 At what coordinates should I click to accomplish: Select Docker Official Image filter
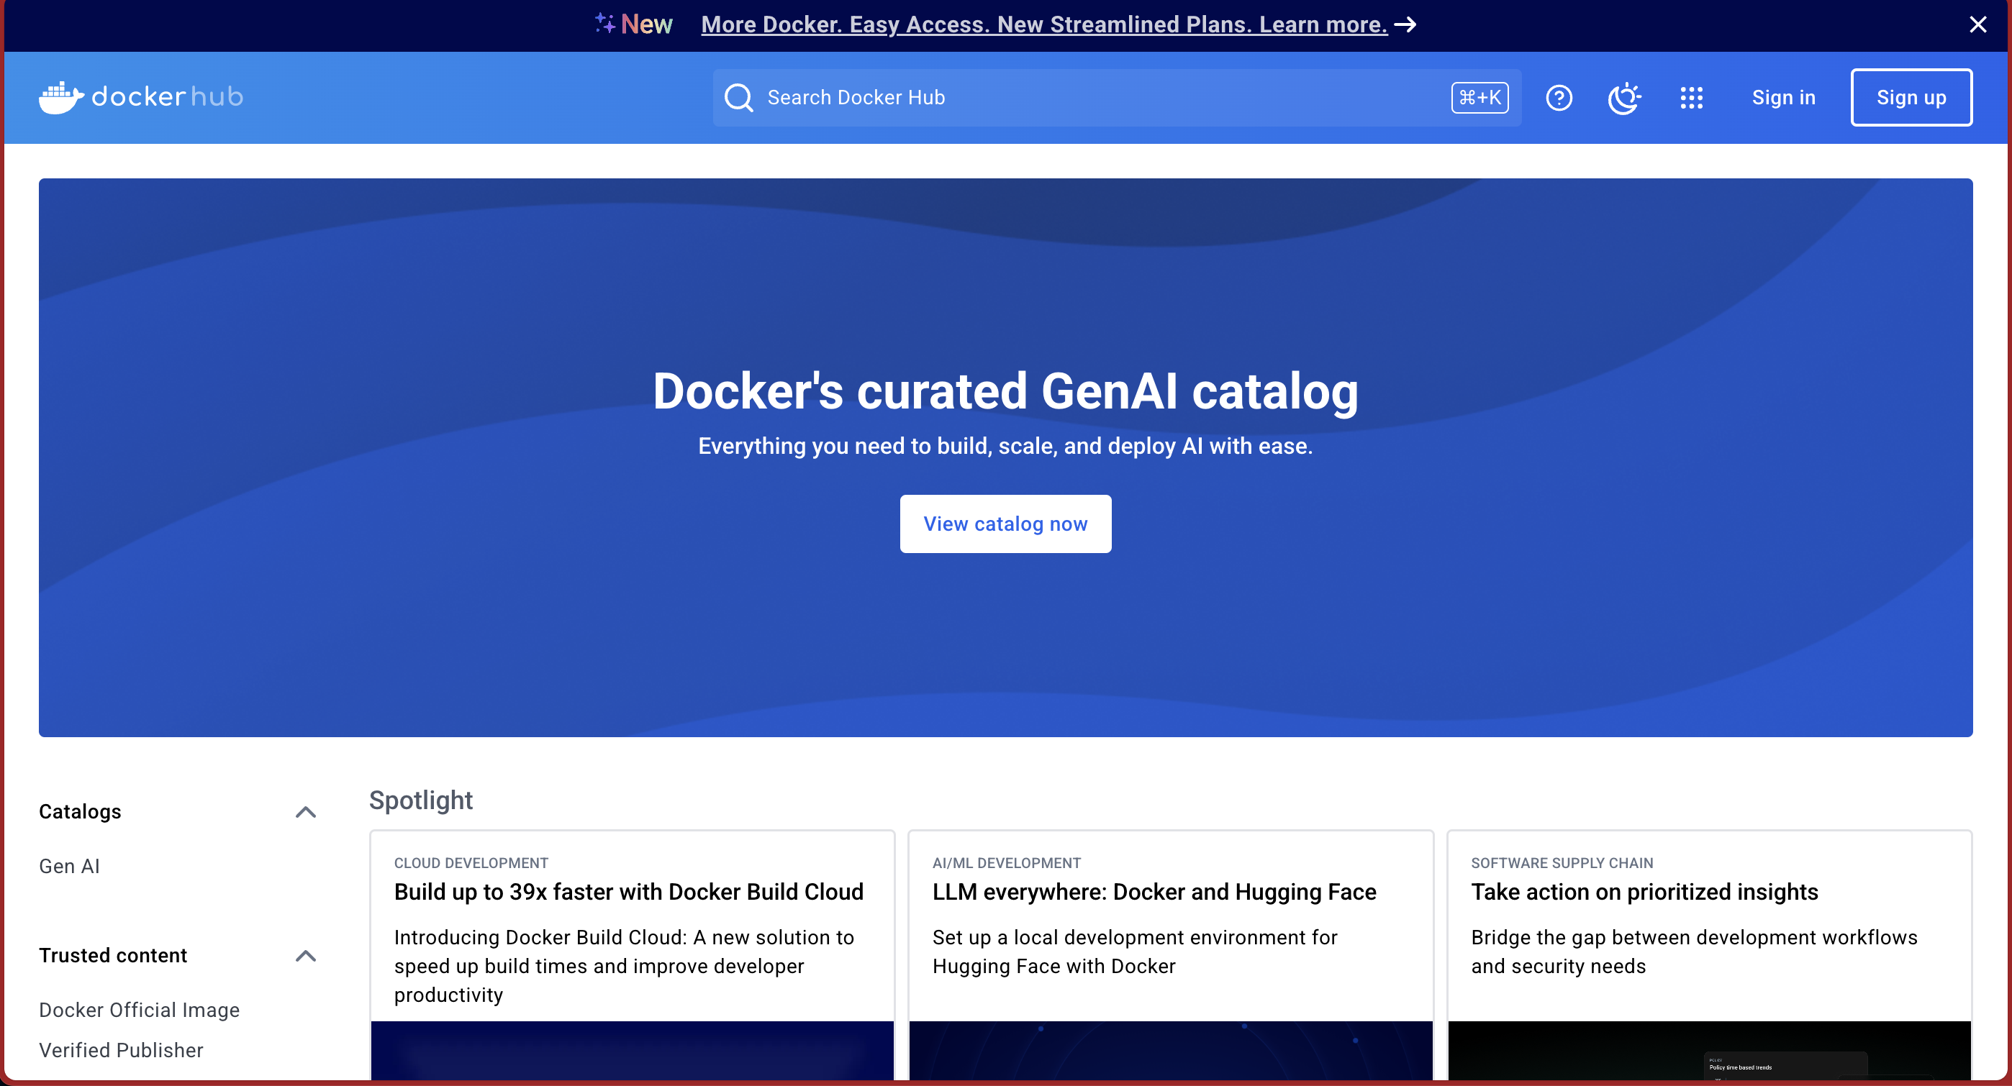point(139,1010)
